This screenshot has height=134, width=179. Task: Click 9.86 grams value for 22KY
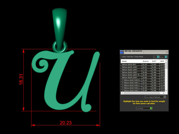click(x=147, y=77)
